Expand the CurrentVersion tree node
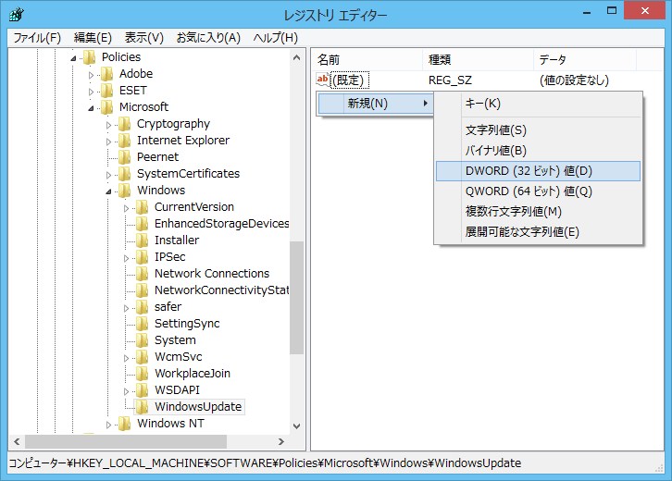The width and height of the screenshot is (672, 481). 126,209
